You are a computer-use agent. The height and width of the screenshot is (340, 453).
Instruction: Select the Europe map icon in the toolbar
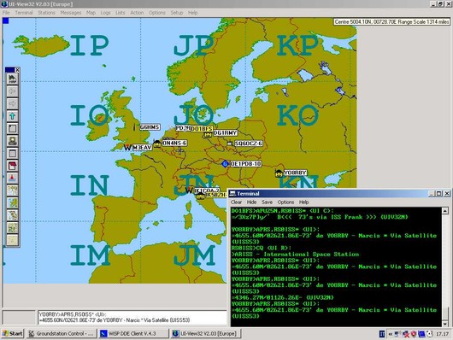point(13,203)
